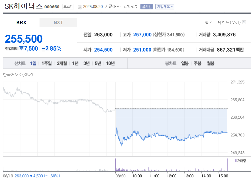Select the 3년 line chart period
Image resolution: width=251 pixels, height=183 pixels.
[x=87, y=63]
